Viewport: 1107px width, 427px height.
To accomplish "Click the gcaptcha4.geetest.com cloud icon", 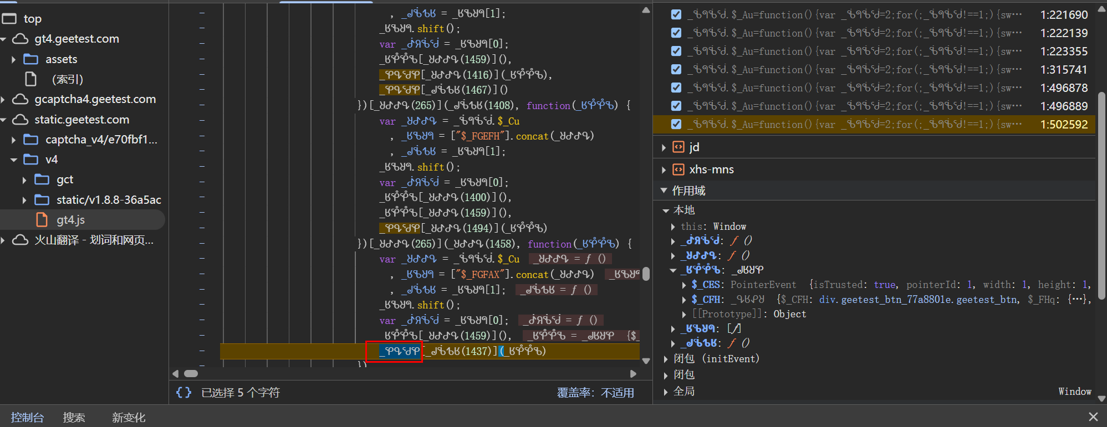I will (20, 99).
